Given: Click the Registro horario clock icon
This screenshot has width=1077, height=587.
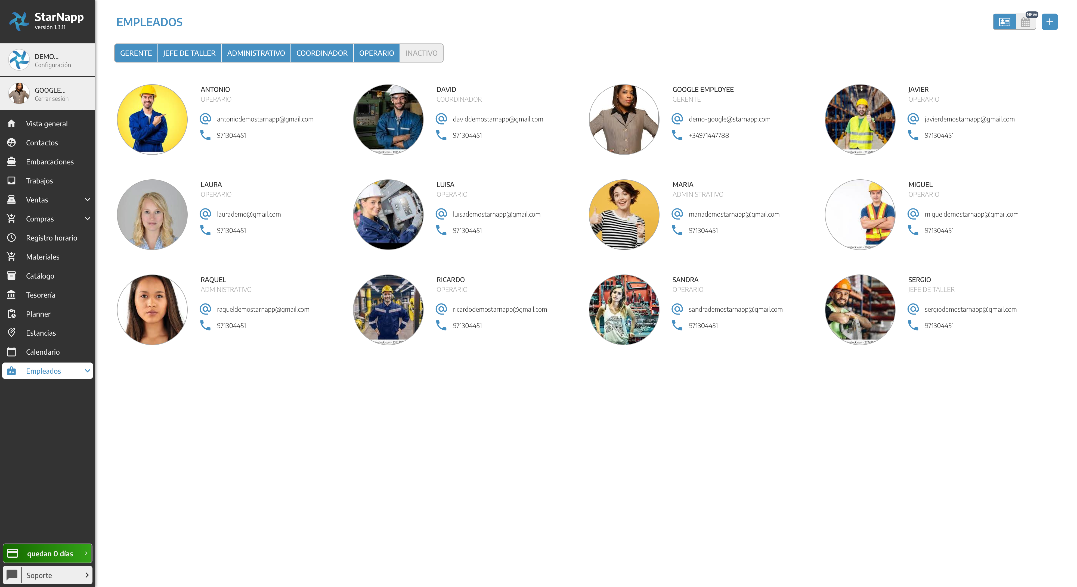Looking at the screenshot, I should [11, 238].
